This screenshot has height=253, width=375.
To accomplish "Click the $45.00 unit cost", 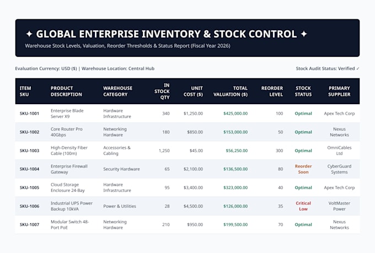I will tap(196, 150).
